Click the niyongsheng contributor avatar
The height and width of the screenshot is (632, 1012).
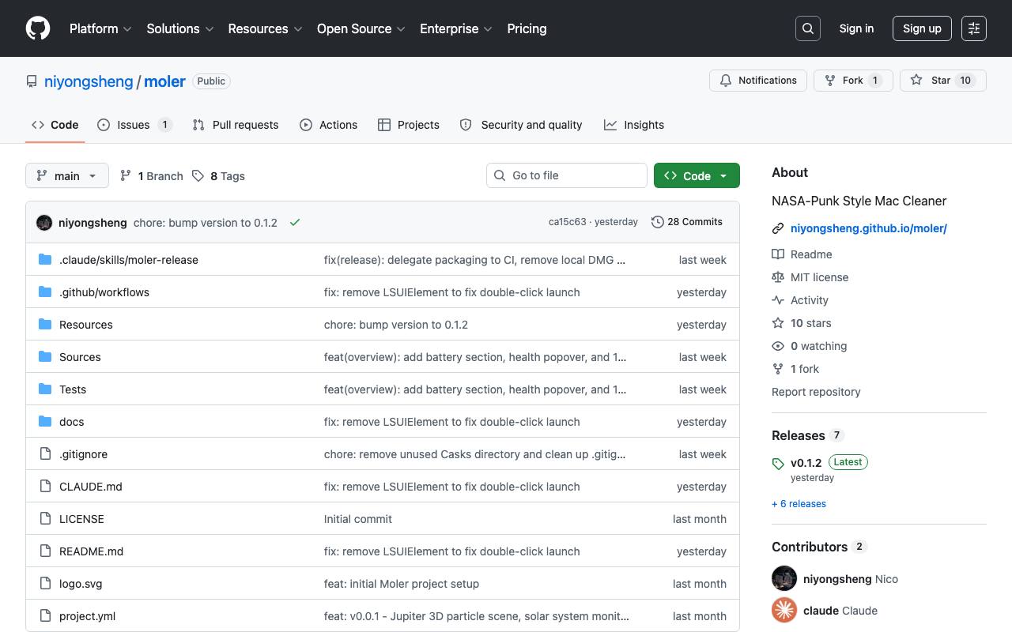784,578
